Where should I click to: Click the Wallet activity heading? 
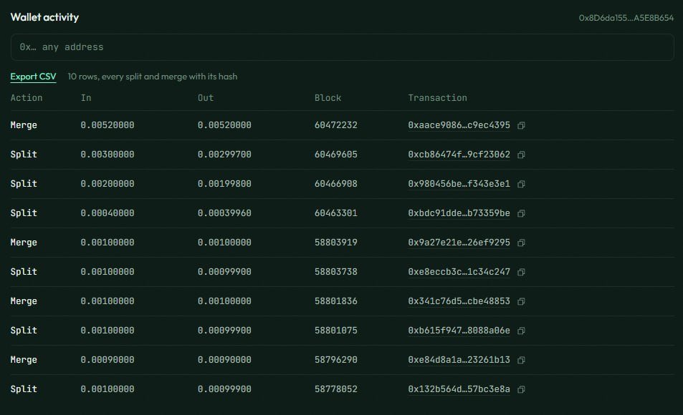[x=44, y=17]
